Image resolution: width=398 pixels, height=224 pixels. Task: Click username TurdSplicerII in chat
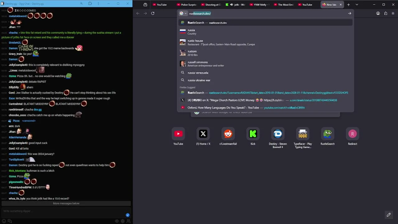point(16,160)
